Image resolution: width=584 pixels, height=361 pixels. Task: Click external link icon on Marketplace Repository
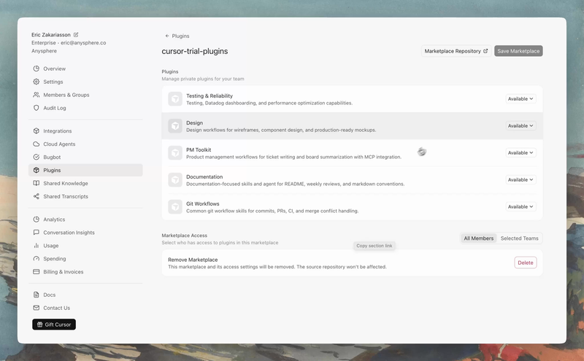(485, 51)
